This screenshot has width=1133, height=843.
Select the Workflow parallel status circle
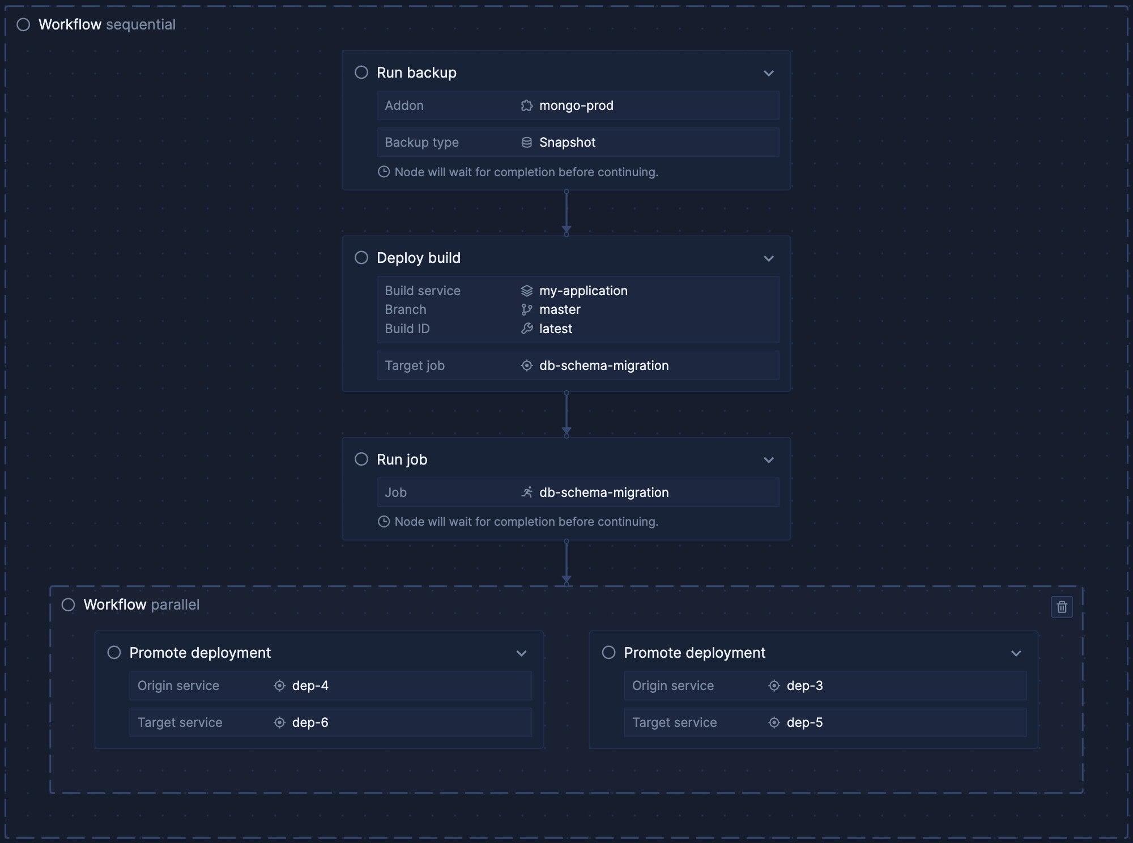(x=69, y=604)
